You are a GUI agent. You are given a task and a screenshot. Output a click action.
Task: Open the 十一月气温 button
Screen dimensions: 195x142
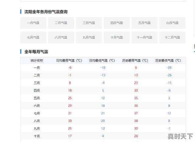[x=144, y=37]
